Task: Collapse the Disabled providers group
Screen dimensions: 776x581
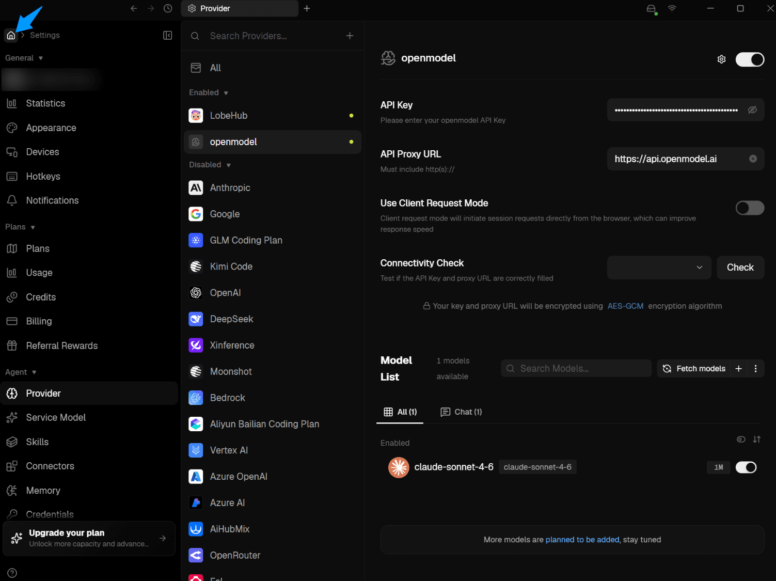Action: click(x=210, y=165)
